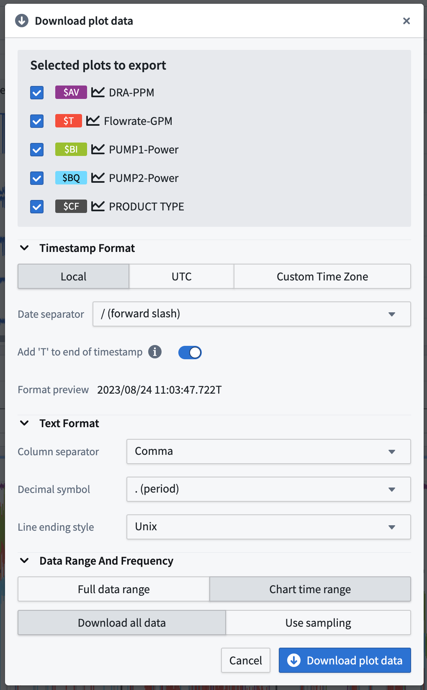
Task: Select Download all data option
Action: click(x=122, y=623)
